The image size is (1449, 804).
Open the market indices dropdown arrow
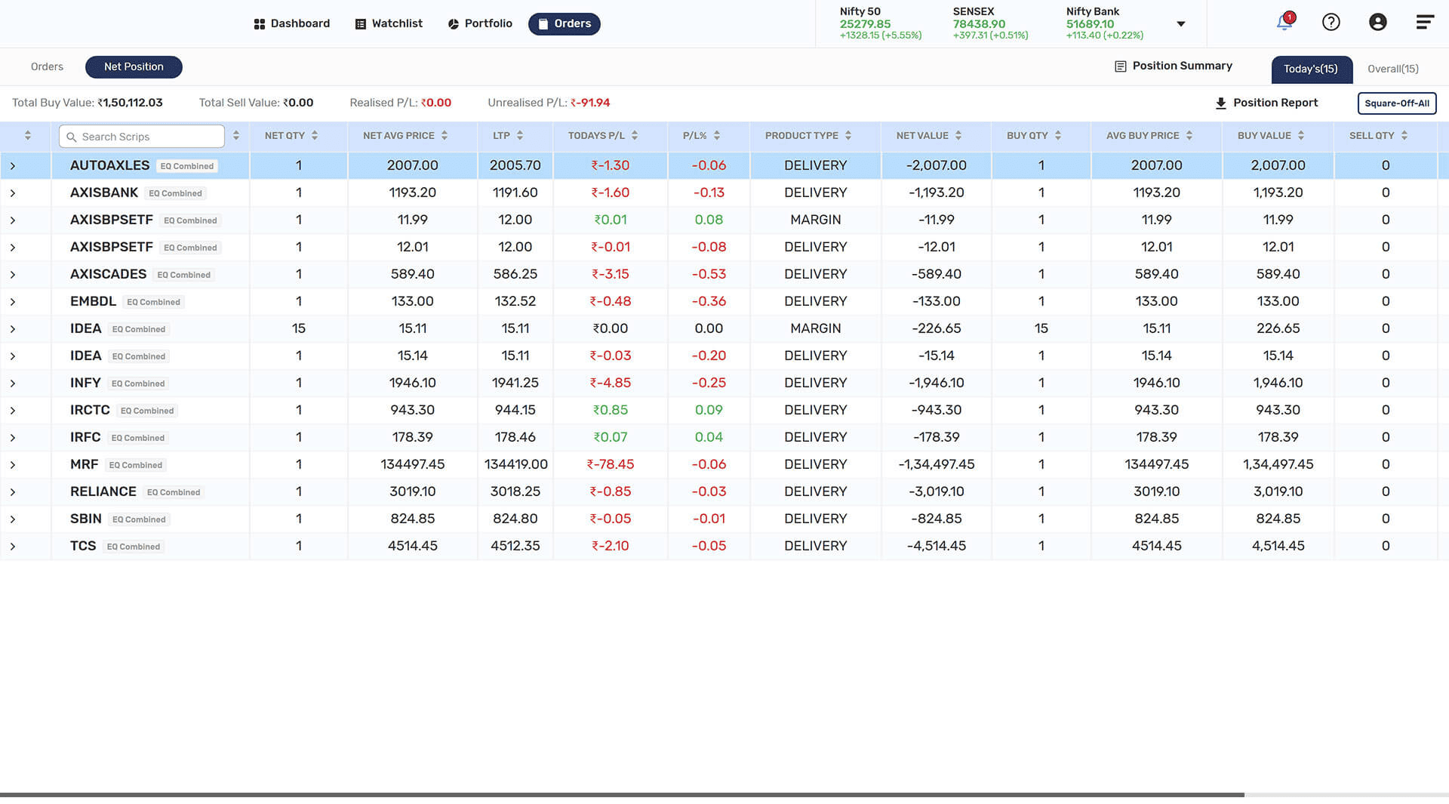1181,24
